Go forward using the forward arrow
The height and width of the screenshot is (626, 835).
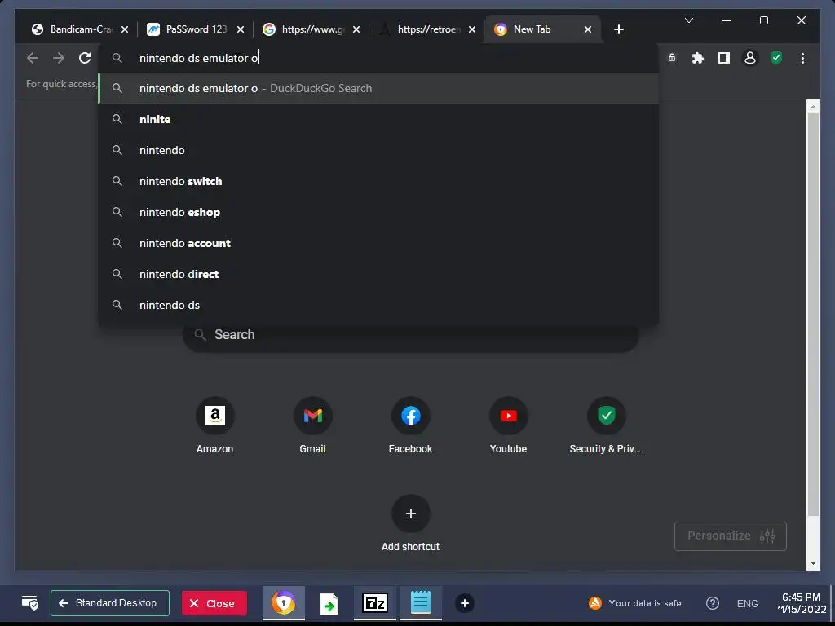coord(59,58)
